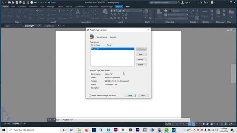Click the Sign In user icon
237x133 pixels.
pos(183,3)
